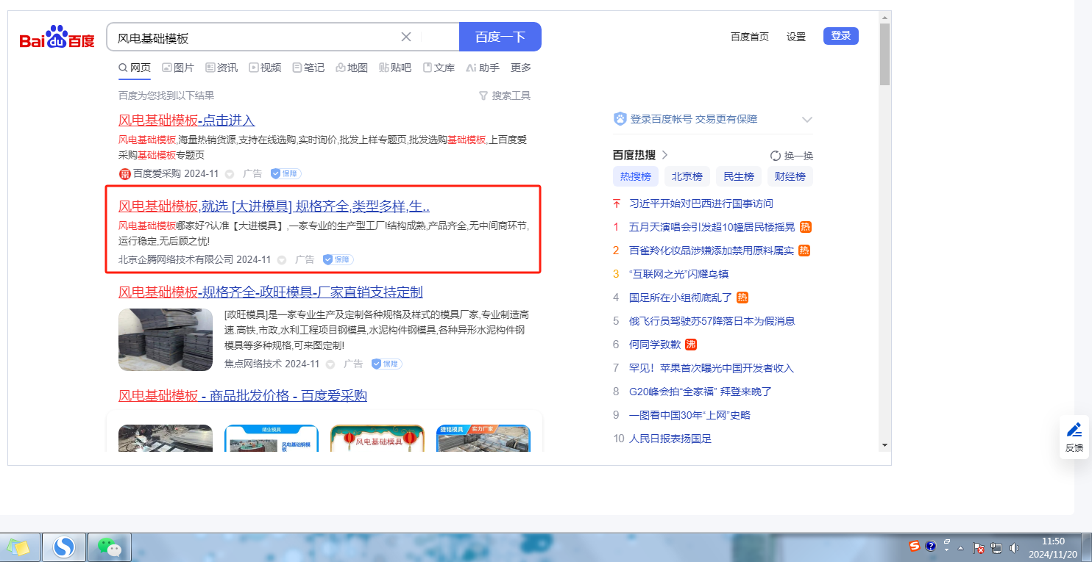Clear the search box with the X icon
Viewport: 1092px width, 562px height.
click(x=405, y=37)
